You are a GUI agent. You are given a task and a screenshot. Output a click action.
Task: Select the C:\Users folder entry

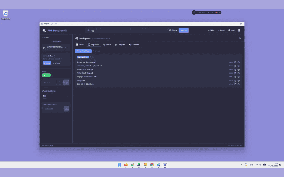55,48
